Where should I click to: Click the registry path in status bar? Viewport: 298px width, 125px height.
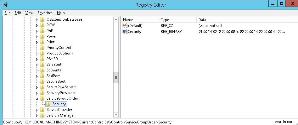coord(87,122)
